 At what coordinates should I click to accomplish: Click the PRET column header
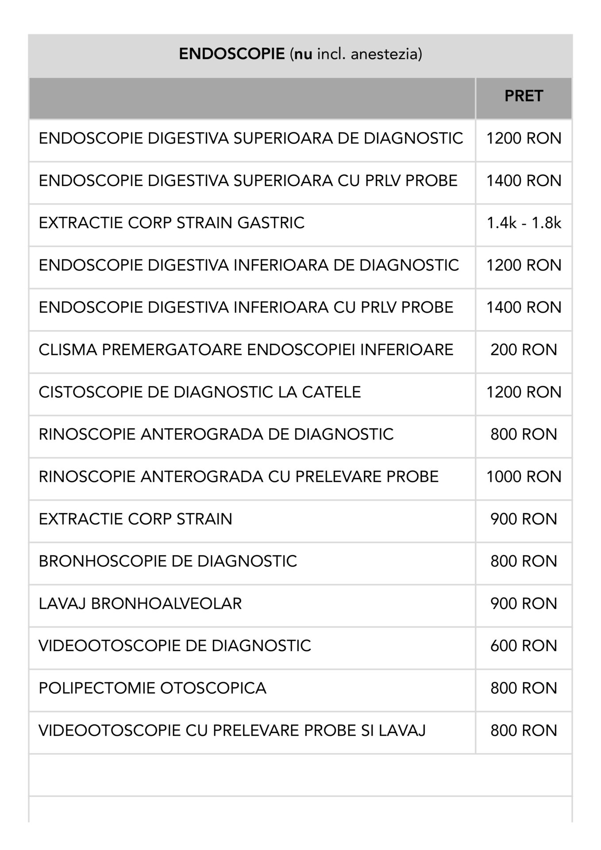tap(524, 96)
